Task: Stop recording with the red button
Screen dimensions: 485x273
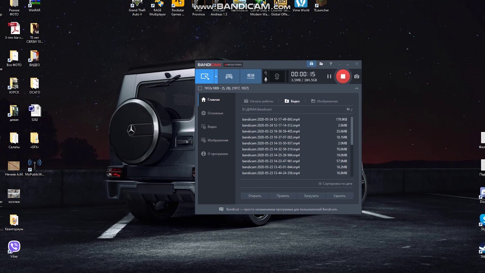Action: click(343, 76)
